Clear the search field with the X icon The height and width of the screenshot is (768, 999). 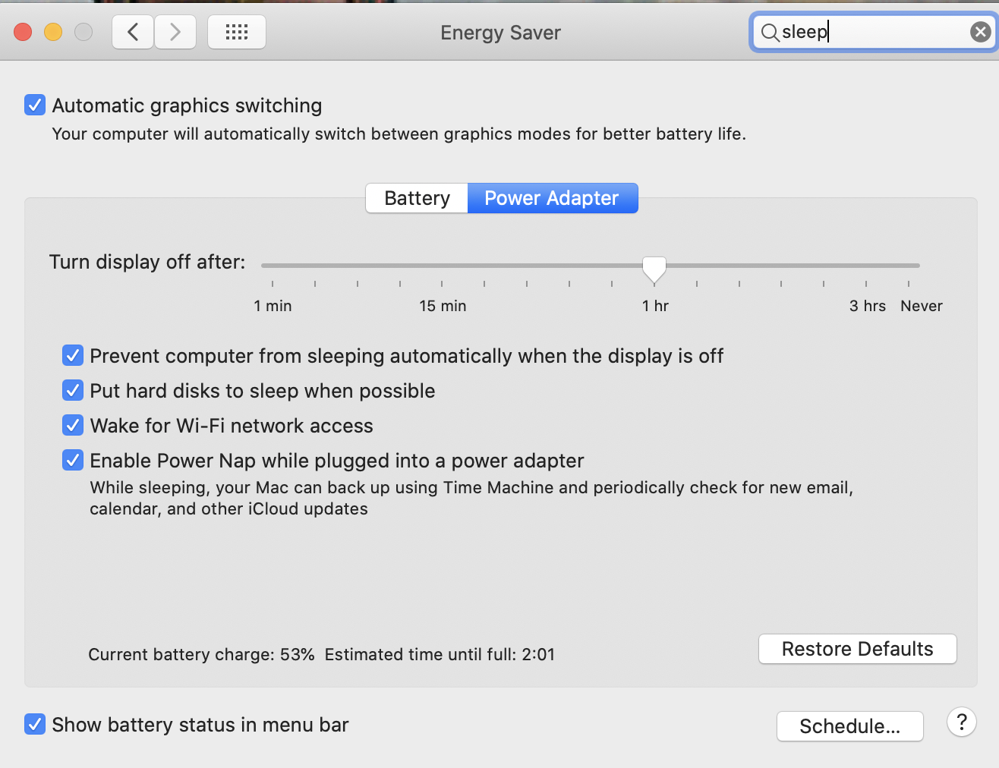[980, 31]
